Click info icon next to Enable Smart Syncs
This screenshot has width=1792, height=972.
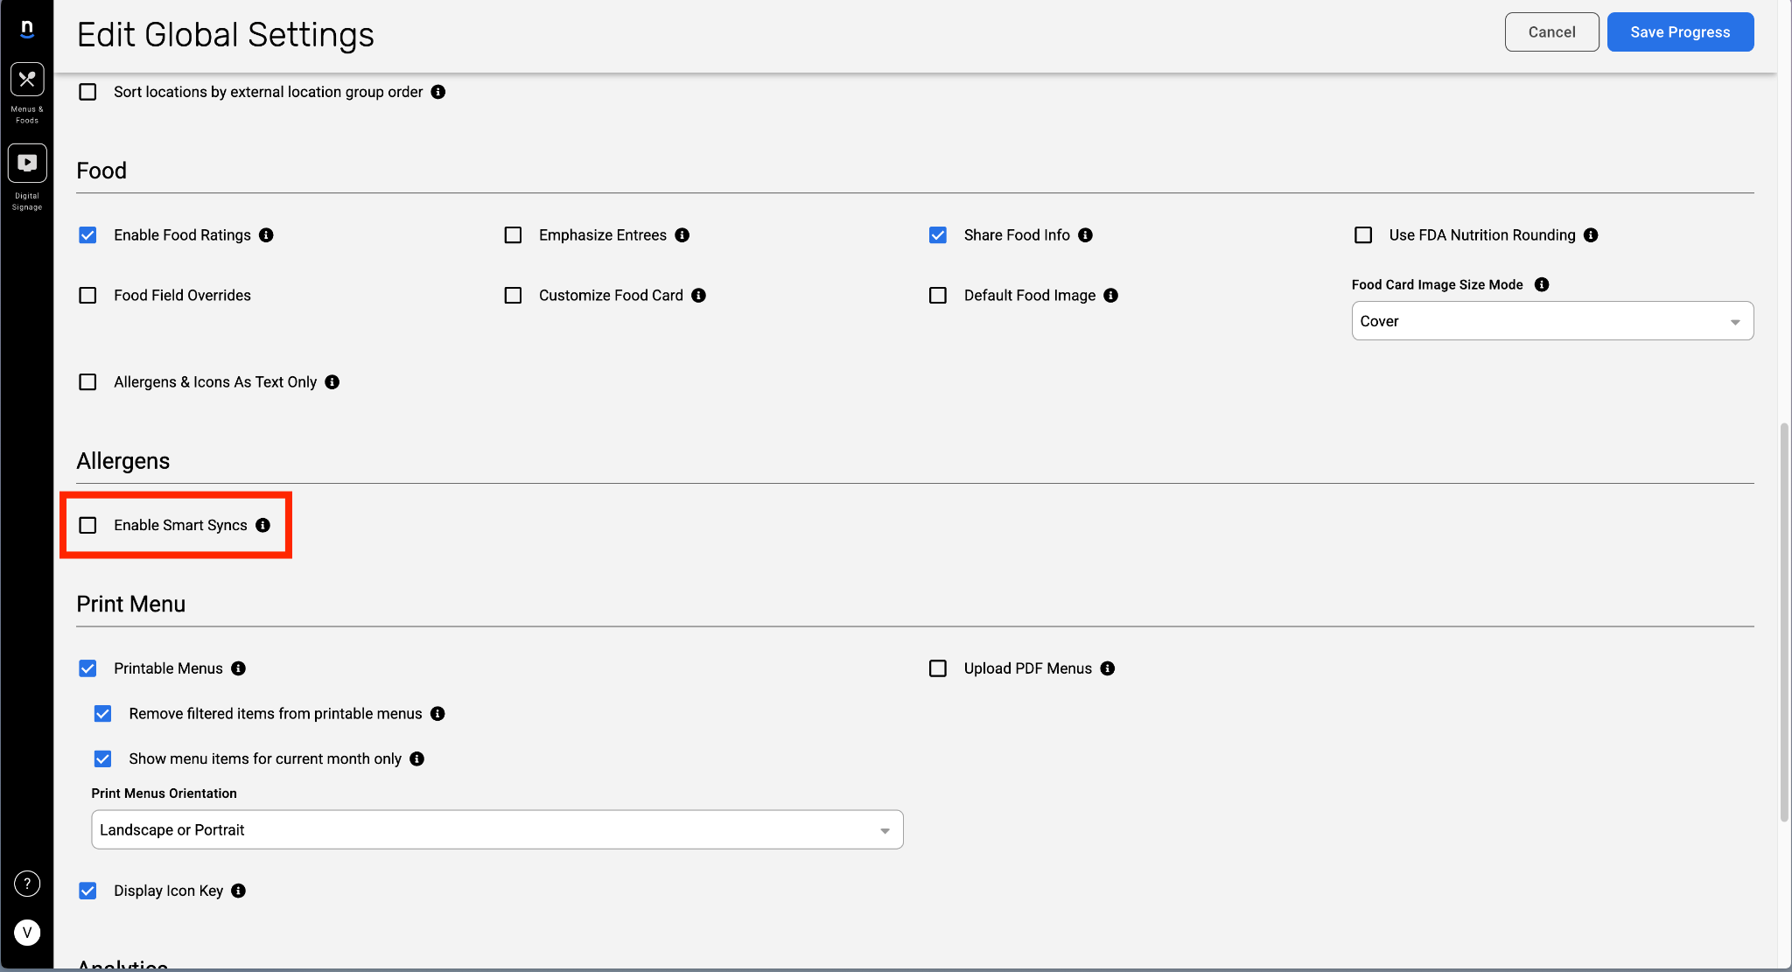click(263, 525)
